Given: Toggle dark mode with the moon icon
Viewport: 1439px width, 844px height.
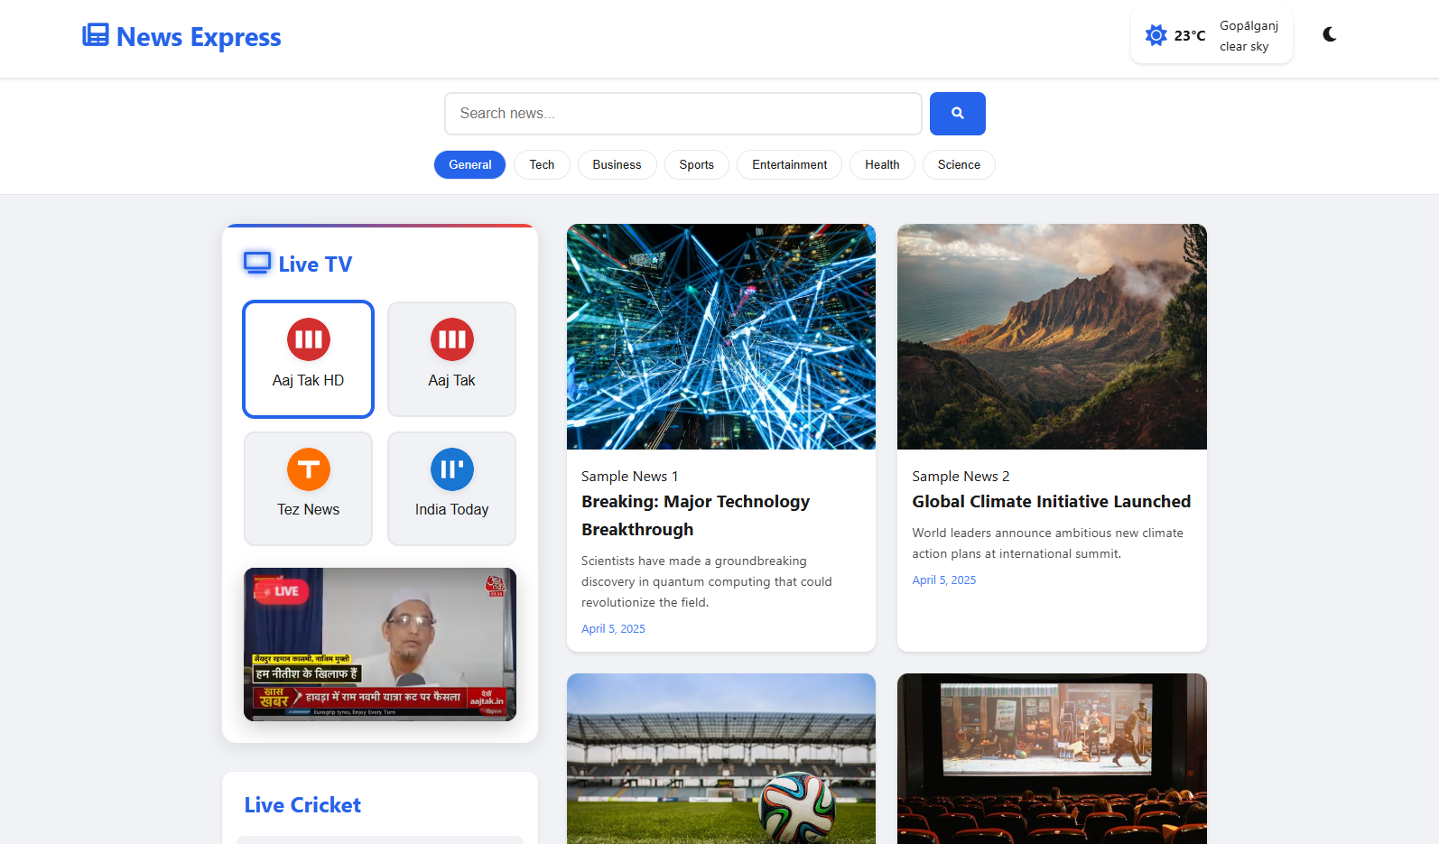Looking at the screenshot, I should pos(1329,34).
